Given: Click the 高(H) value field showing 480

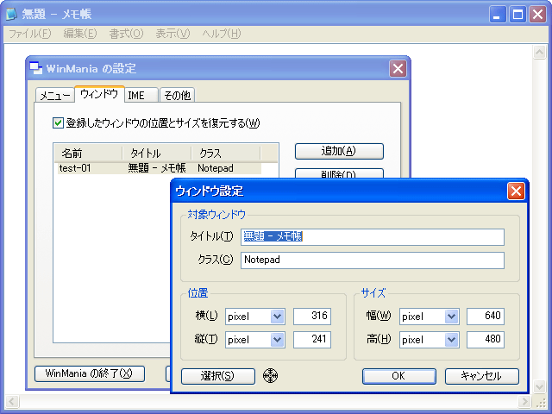Looking at the screenshot, I should coord(486,339).
